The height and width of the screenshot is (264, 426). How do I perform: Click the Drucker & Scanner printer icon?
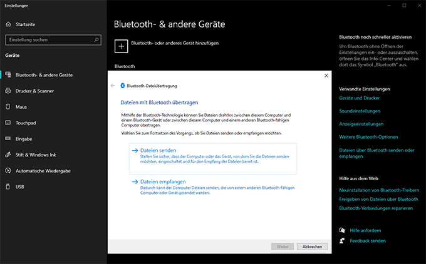point(8,91)
